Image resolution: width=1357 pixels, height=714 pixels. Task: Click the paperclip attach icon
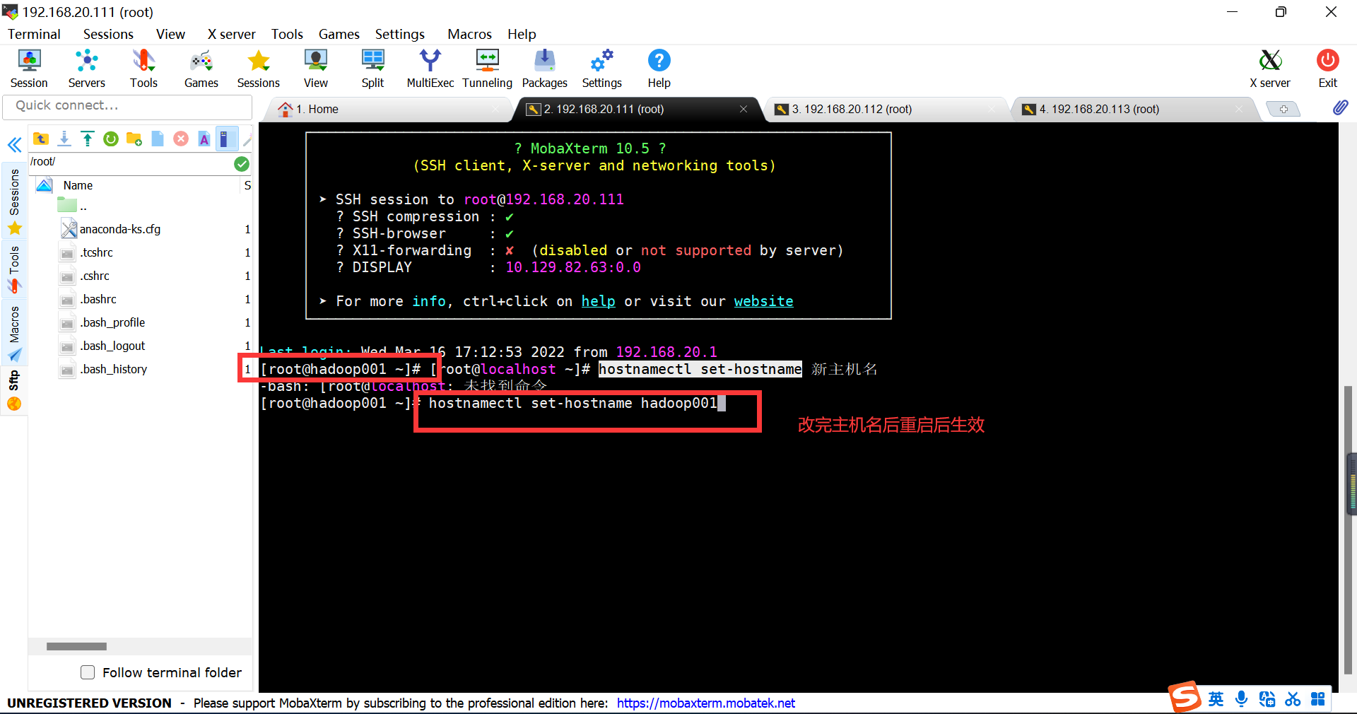pyautogui.click(x=1340, y=107)
